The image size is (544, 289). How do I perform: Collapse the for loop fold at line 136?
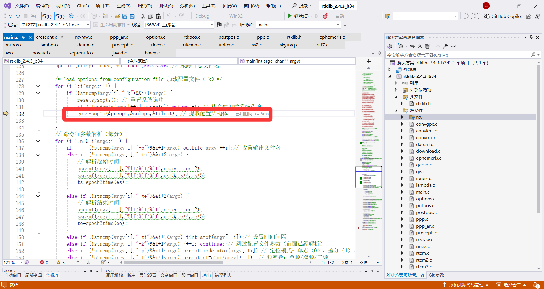(38, 141)
